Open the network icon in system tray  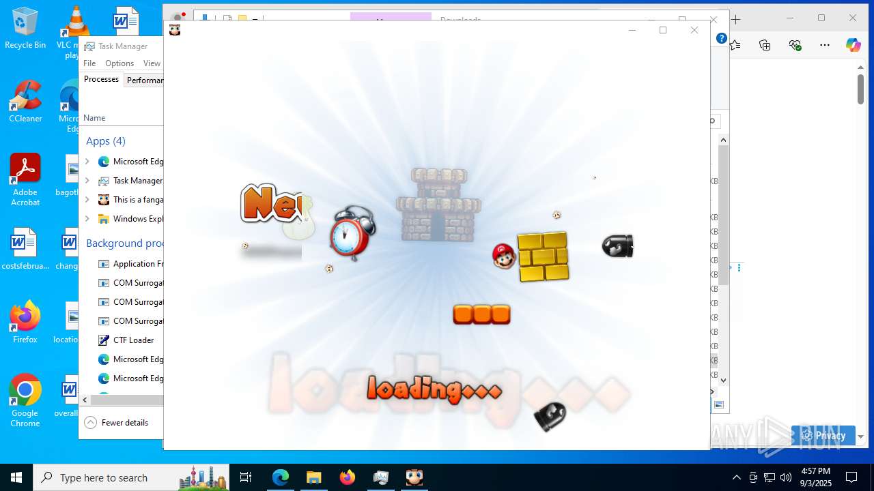click(x=770, y=477)
